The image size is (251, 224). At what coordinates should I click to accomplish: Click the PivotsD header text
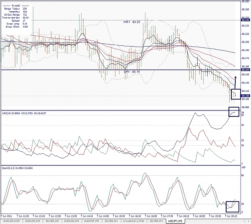click(16, 6)
